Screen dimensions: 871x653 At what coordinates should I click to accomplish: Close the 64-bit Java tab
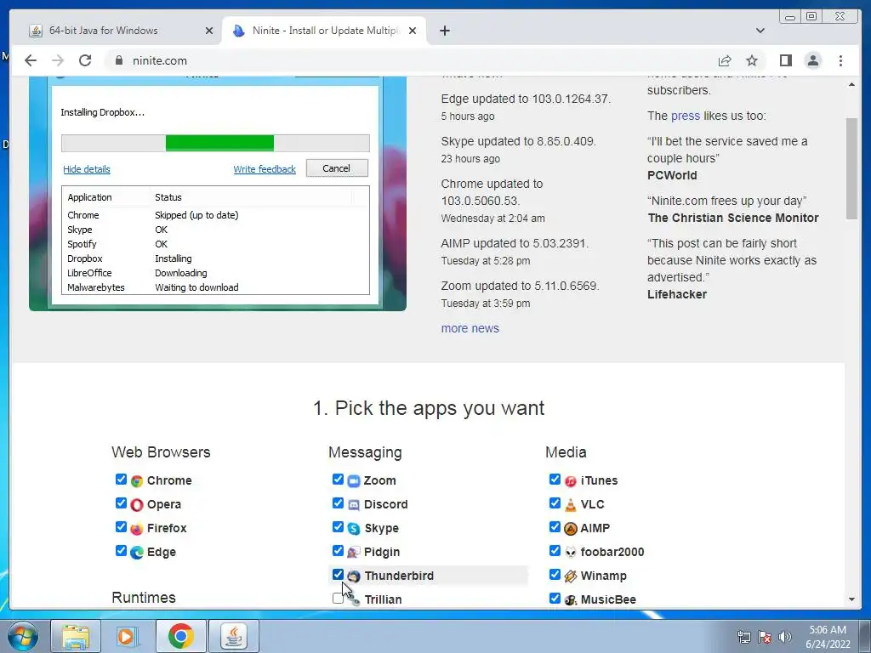click(209, 31)
